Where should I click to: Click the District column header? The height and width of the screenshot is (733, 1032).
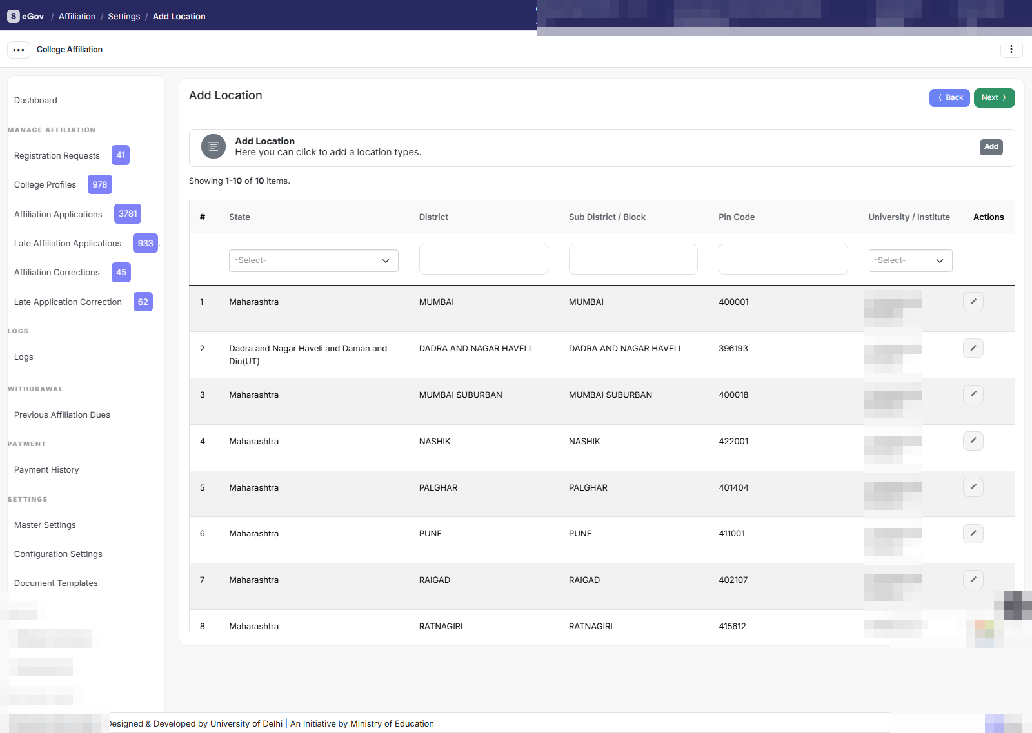pos(433,217)
